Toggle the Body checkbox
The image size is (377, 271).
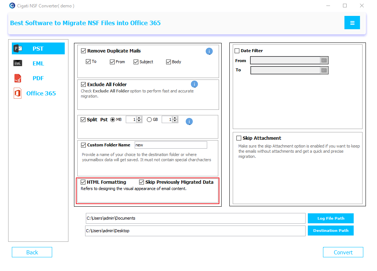tap(169, 62)
